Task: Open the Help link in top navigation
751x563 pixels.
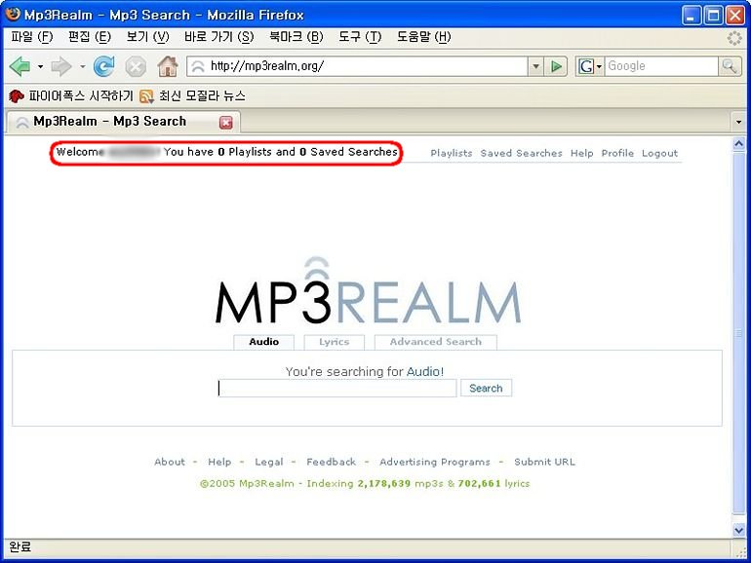Action: pos(581,153)
